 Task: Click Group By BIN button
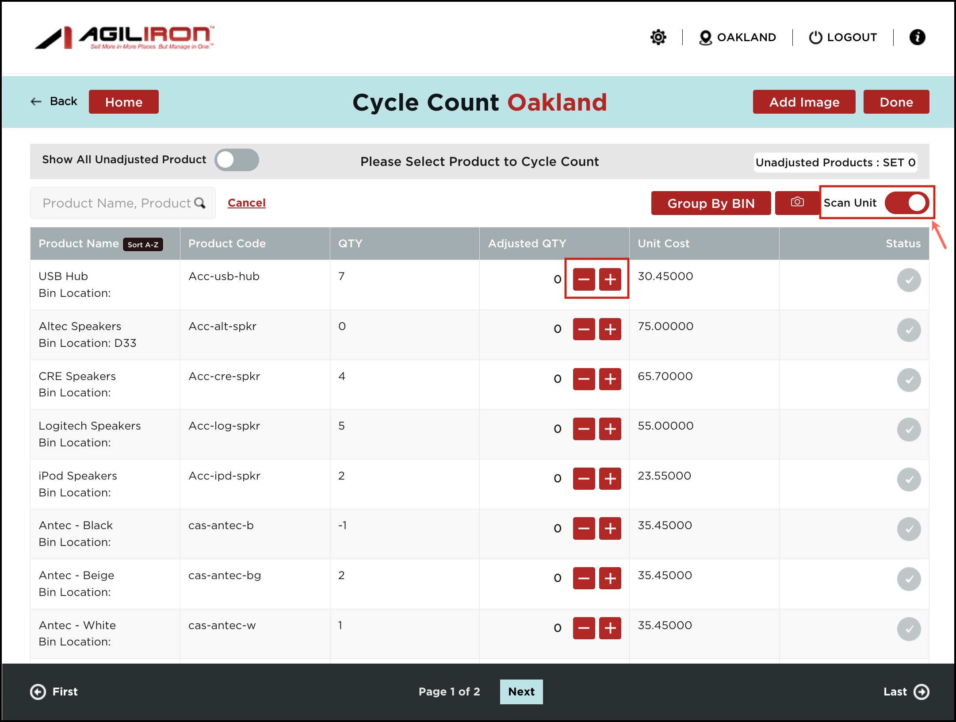(711, 203)
